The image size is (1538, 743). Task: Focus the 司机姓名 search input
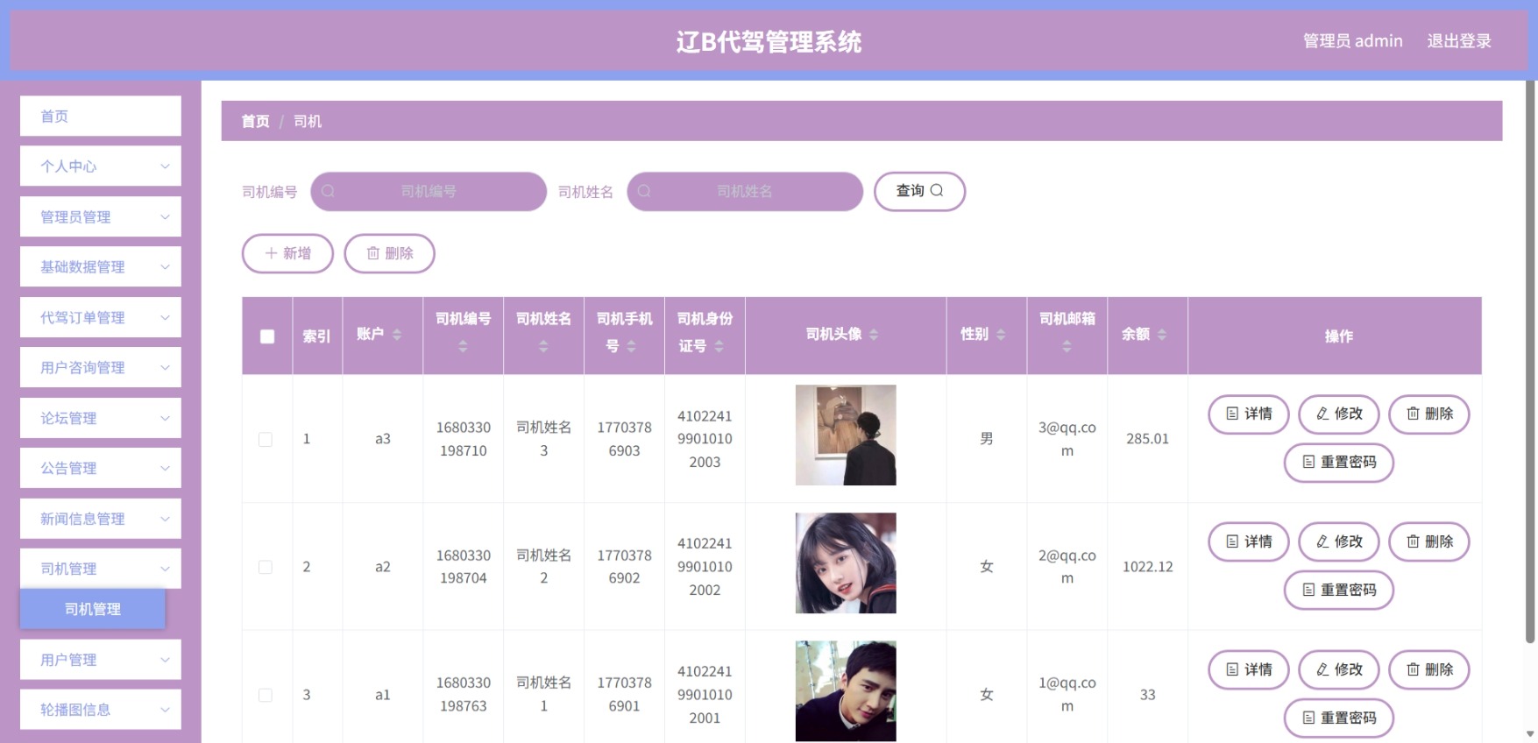(x=745, y=191)
